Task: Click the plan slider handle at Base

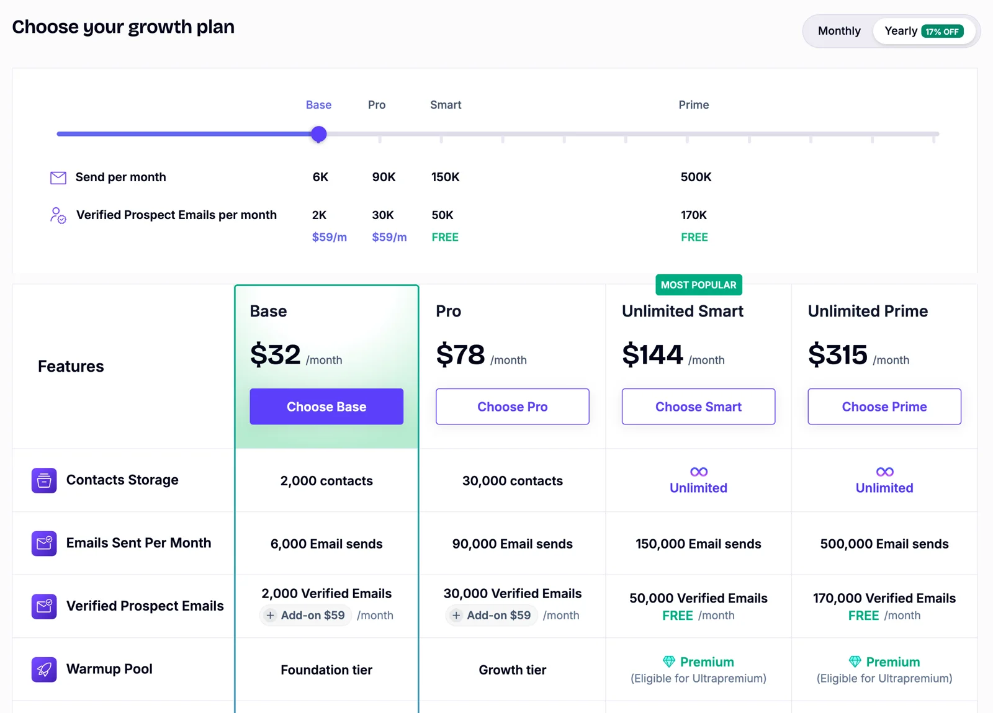Action: pyautogui.click(x=319, y=134)
